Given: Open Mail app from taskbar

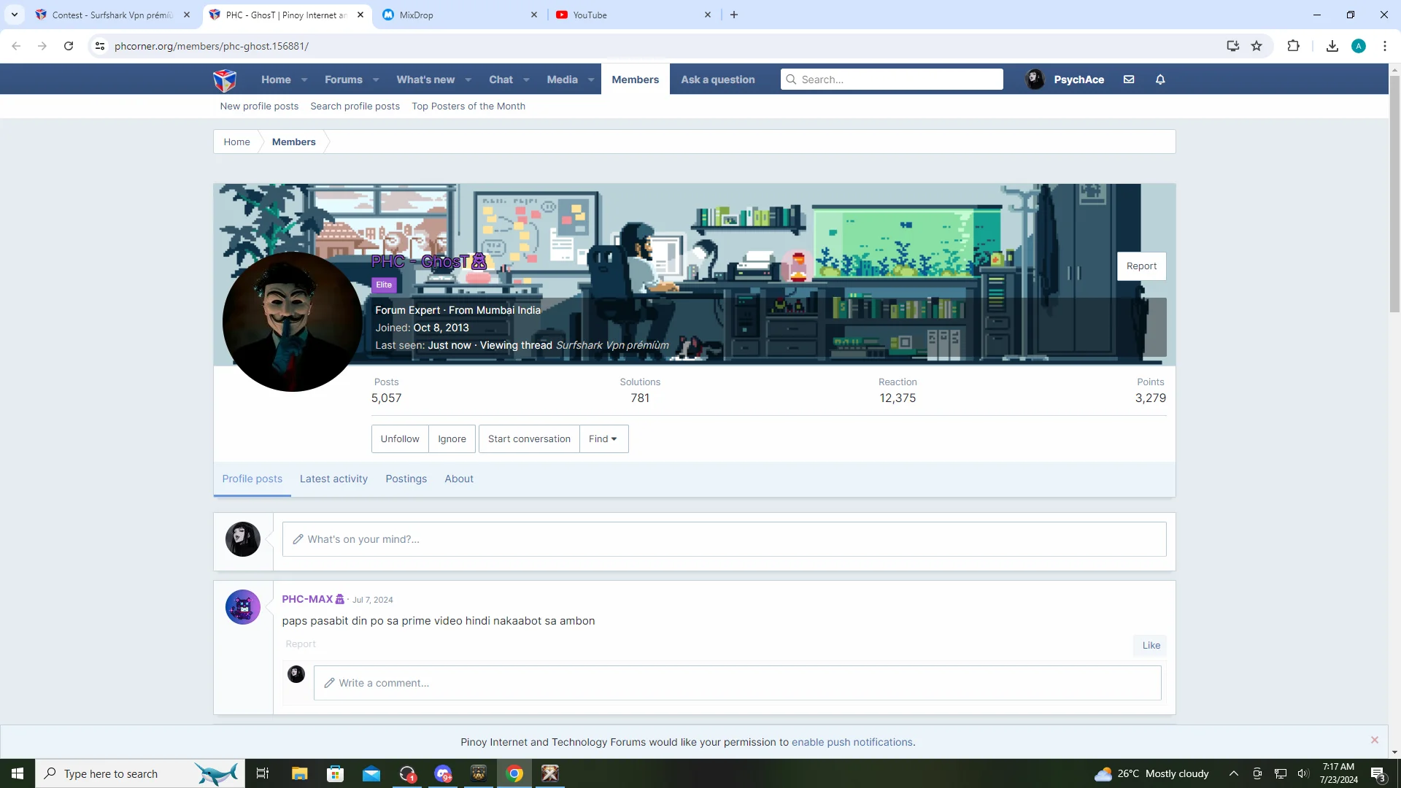Looking at the screenshot, I should coord(371,773).
